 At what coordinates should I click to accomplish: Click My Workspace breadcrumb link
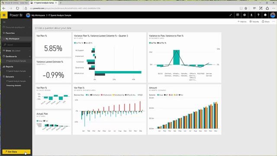[x=38, y=16]
